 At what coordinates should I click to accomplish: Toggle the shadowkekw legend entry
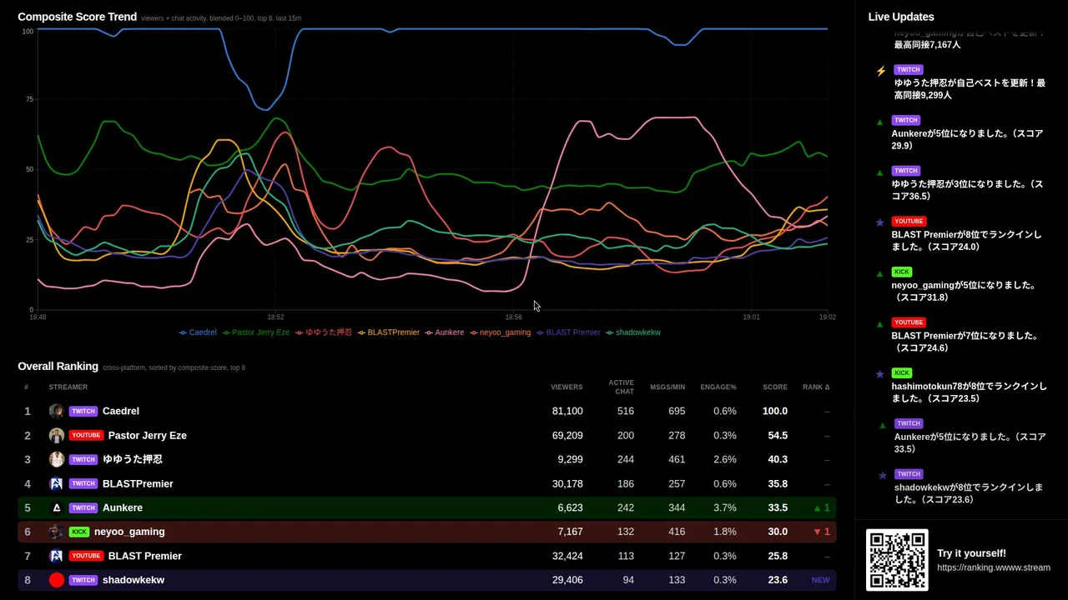[632, 332]
